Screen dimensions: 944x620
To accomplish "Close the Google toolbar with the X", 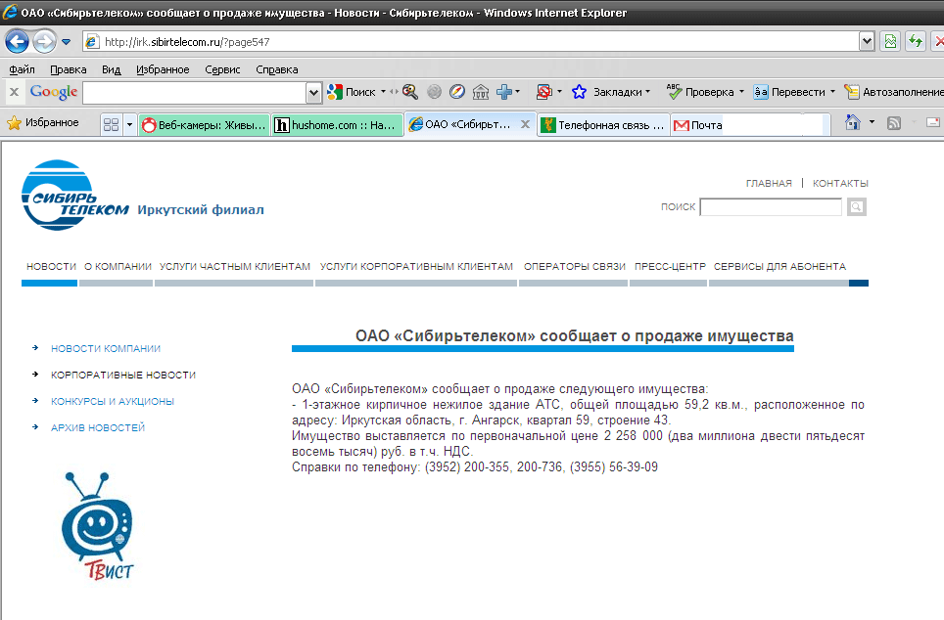I will pyautogui.click(x=15, y=92).
